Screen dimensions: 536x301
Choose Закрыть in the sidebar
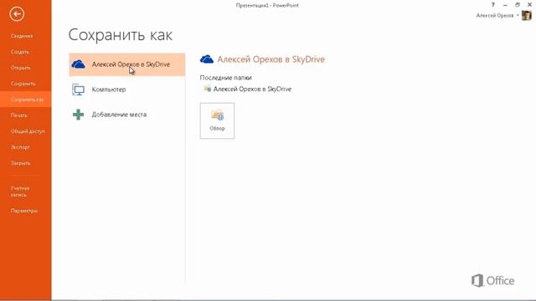(20, 163)
